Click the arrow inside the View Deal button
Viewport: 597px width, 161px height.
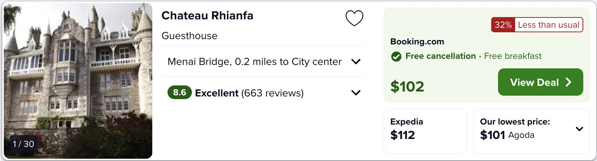click(x=568, y=82)
